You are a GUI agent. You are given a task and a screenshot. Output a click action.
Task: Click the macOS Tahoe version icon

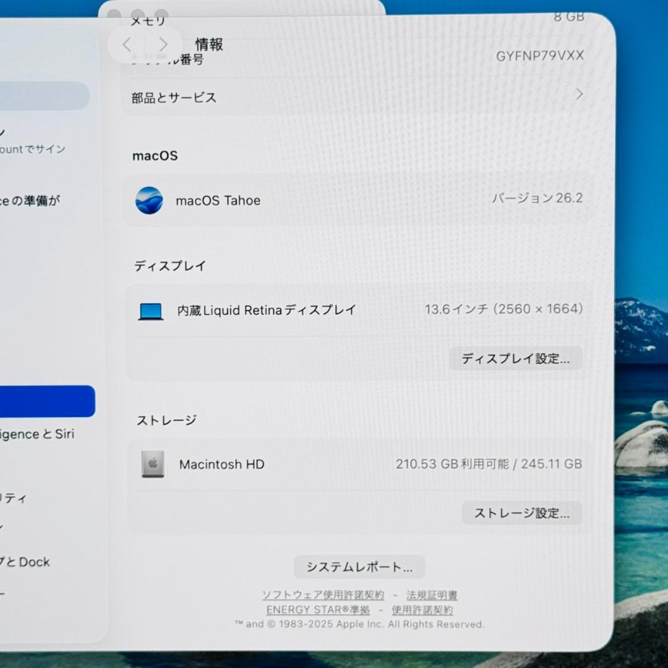coord(148,200)
